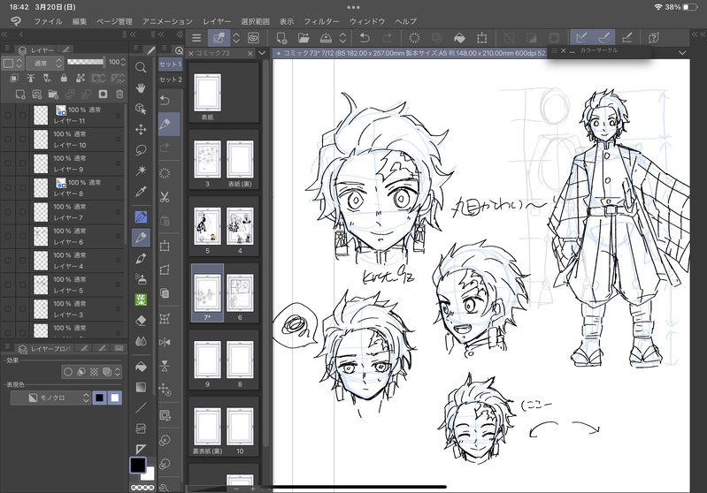The image size is (707, 493).
Task: Select the Eraser tool
Action: [x=141, y=321]
